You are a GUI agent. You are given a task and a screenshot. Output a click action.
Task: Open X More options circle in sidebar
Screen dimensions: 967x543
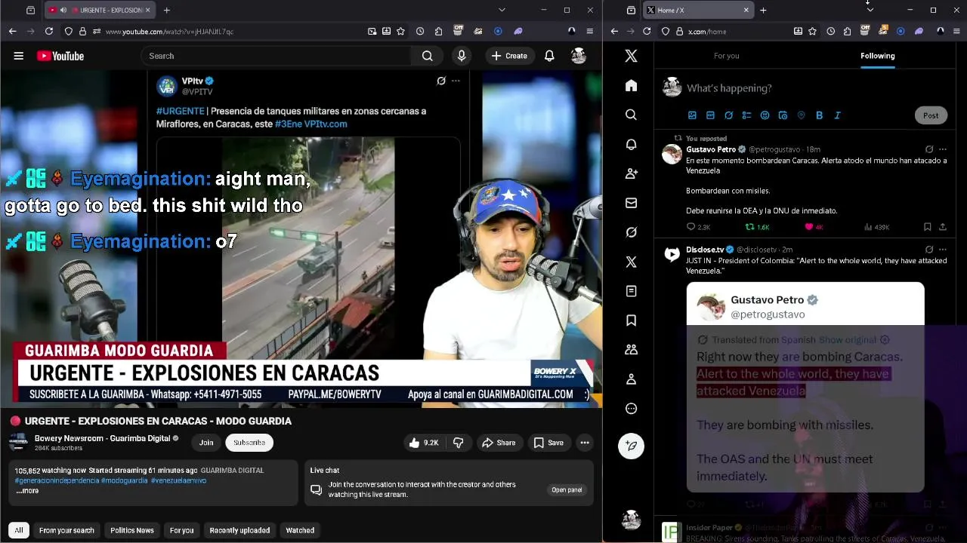tap(631, 409)
